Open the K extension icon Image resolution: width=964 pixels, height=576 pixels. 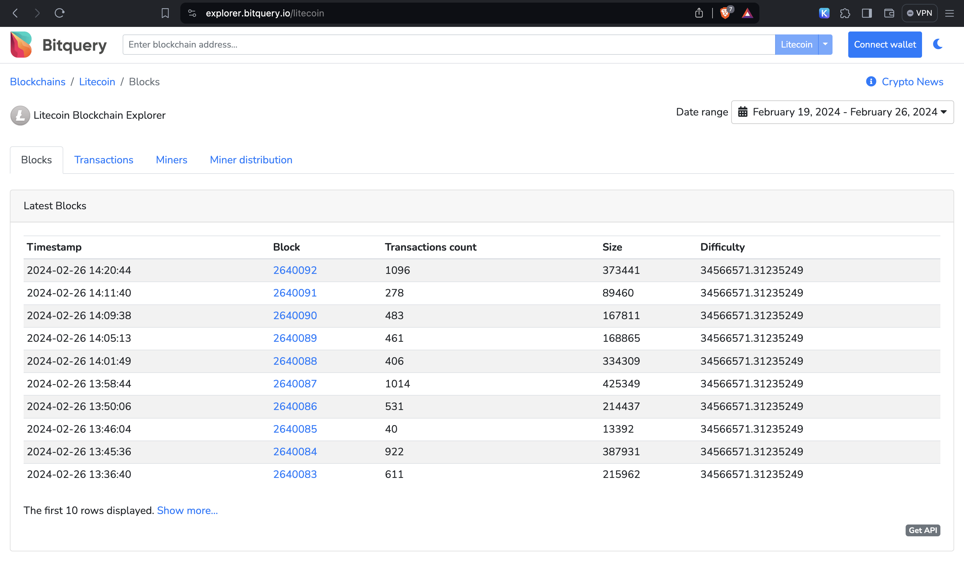(824, 13)
